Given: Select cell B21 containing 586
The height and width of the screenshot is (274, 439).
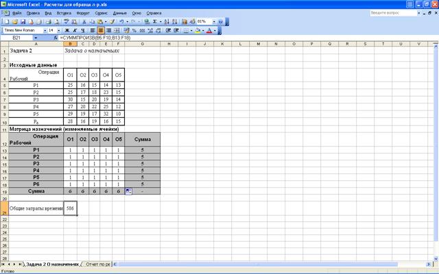Looking at the screenshot, I should click(70, 208).
